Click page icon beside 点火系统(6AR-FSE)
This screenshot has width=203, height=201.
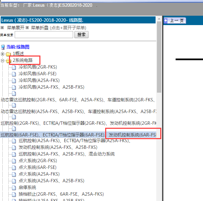pyautogui.click(x=14, y=168)
